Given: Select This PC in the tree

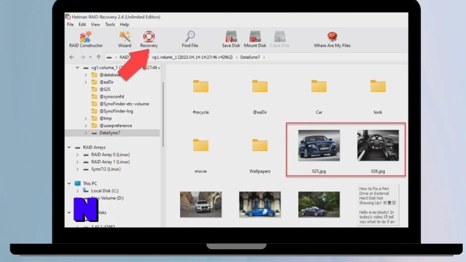Looking at the screenshot, I should [x=90, y=184].
